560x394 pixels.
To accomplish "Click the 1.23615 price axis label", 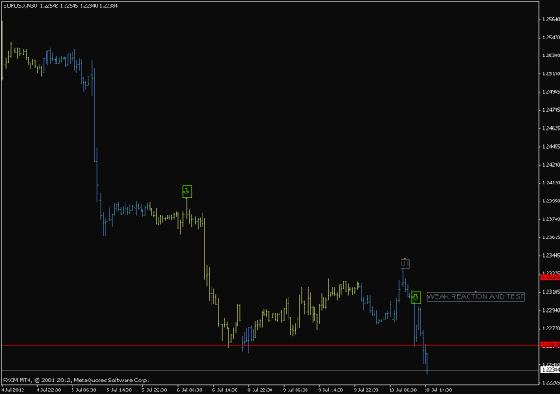I will [551, 237].
